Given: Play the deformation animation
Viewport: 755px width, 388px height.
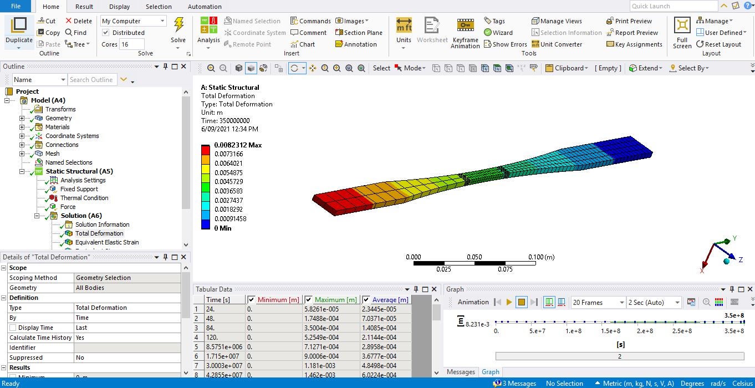Looking at the screenshot, I should [509, 302].
